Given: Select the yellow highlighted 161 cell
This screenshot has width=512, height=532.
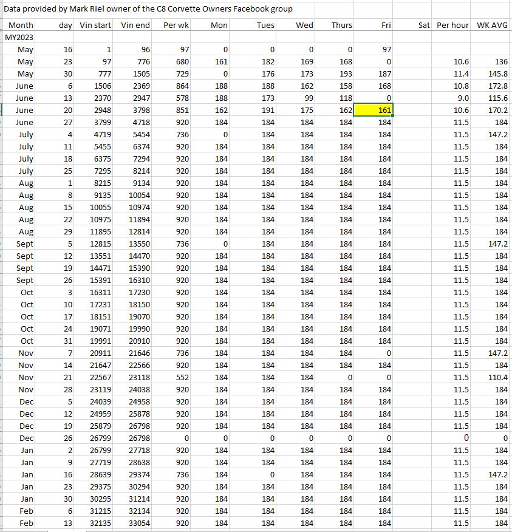Looking at the screenshot, I should click(x=374, y=111).
